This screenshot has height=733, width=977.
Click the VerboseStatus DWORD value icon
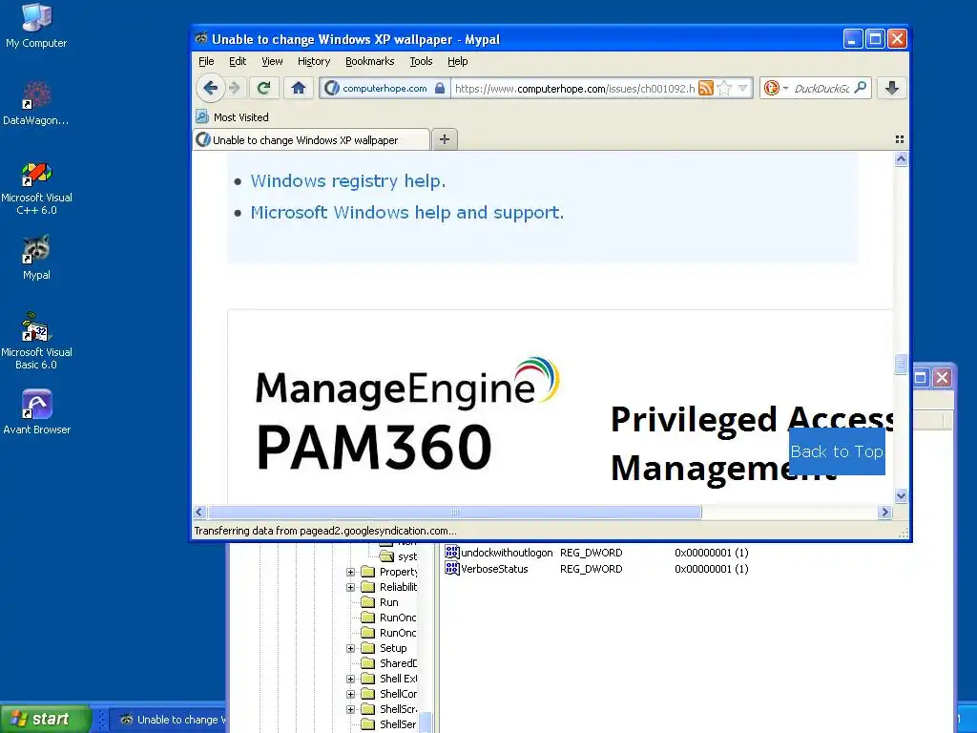(x=451, y=569)
